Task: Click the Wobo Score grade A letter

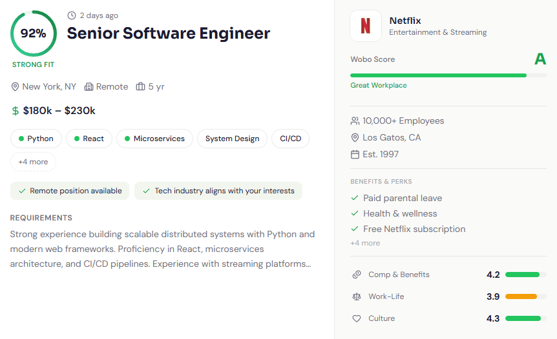Action: (x=540, y=59)
